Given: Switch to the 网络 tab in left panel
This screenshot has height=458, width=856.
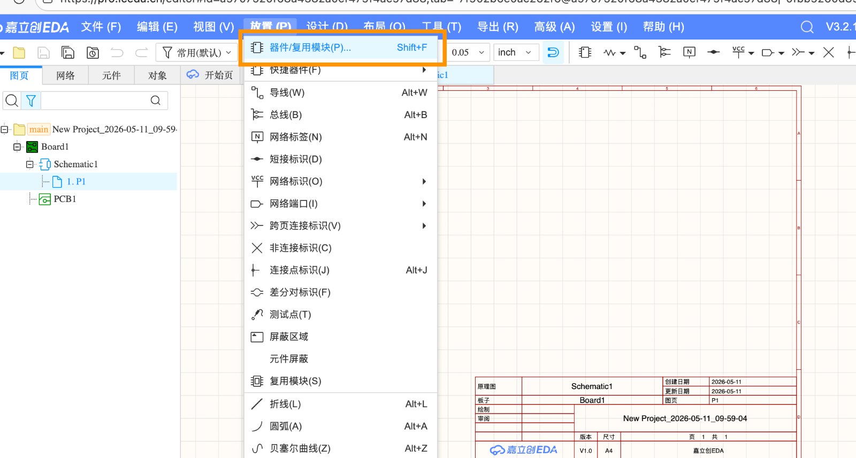Looking at the screenshot, I should click(x=65, y=75).
